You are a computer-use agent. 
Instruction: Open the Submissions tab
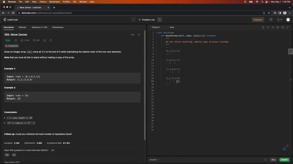click(x=58, y=27)
